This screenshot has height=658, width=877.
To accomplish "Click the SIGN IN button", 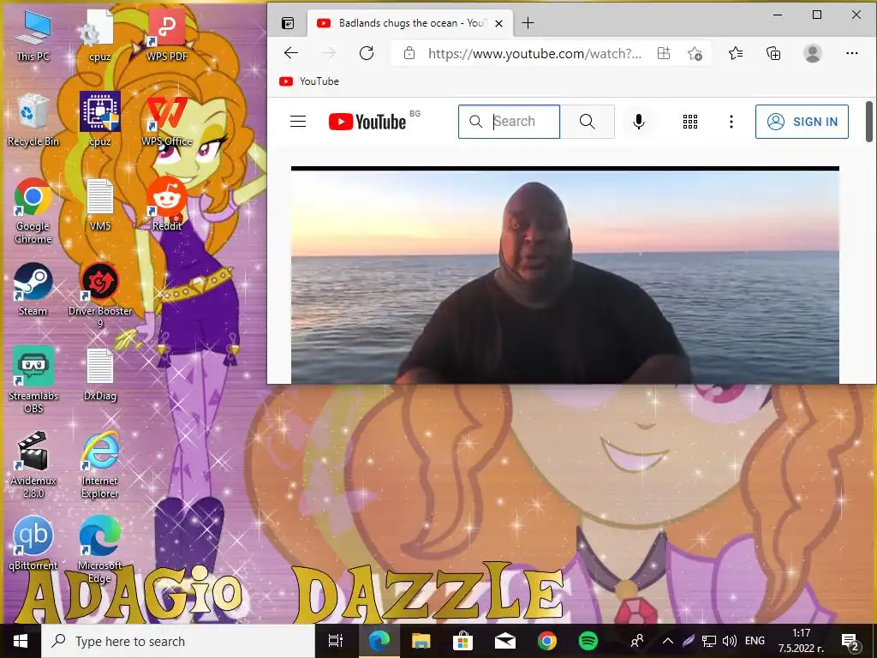I will coord(802,122).
